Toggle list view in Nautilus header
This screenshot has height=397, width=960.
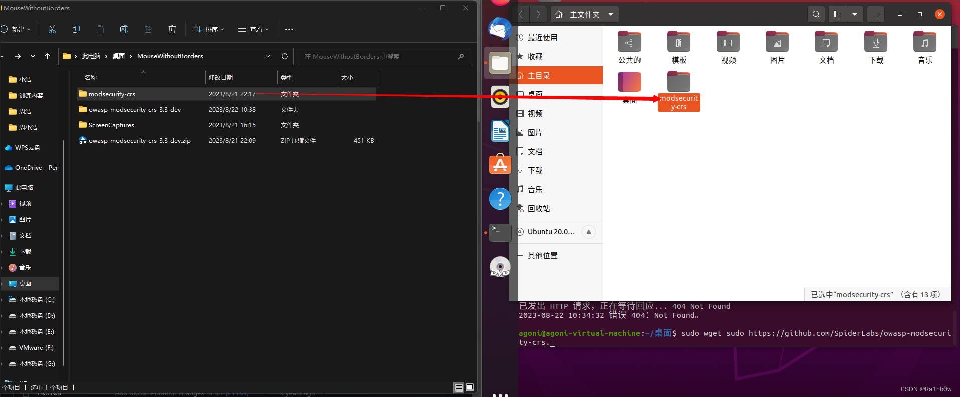pos(837,14)
